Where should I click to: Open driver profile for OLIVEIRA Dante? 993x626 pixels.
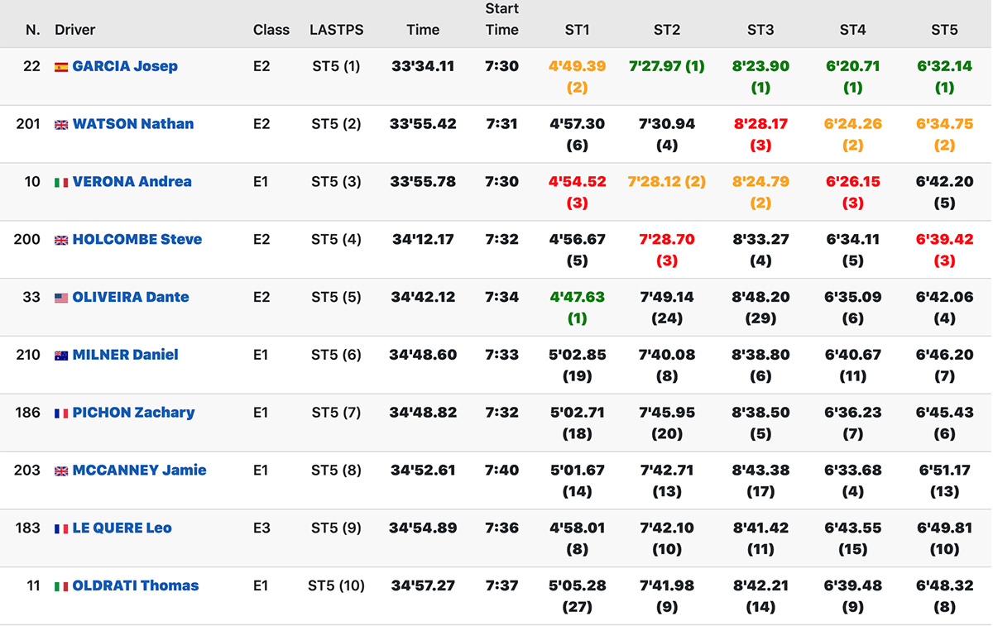pyautogui.click(x=131, y=297)
